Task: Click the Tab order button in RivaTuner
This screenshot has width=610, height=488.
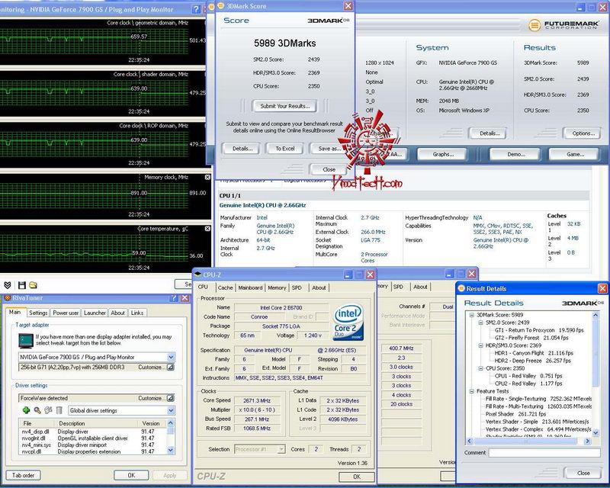Action: click(23, 475)
